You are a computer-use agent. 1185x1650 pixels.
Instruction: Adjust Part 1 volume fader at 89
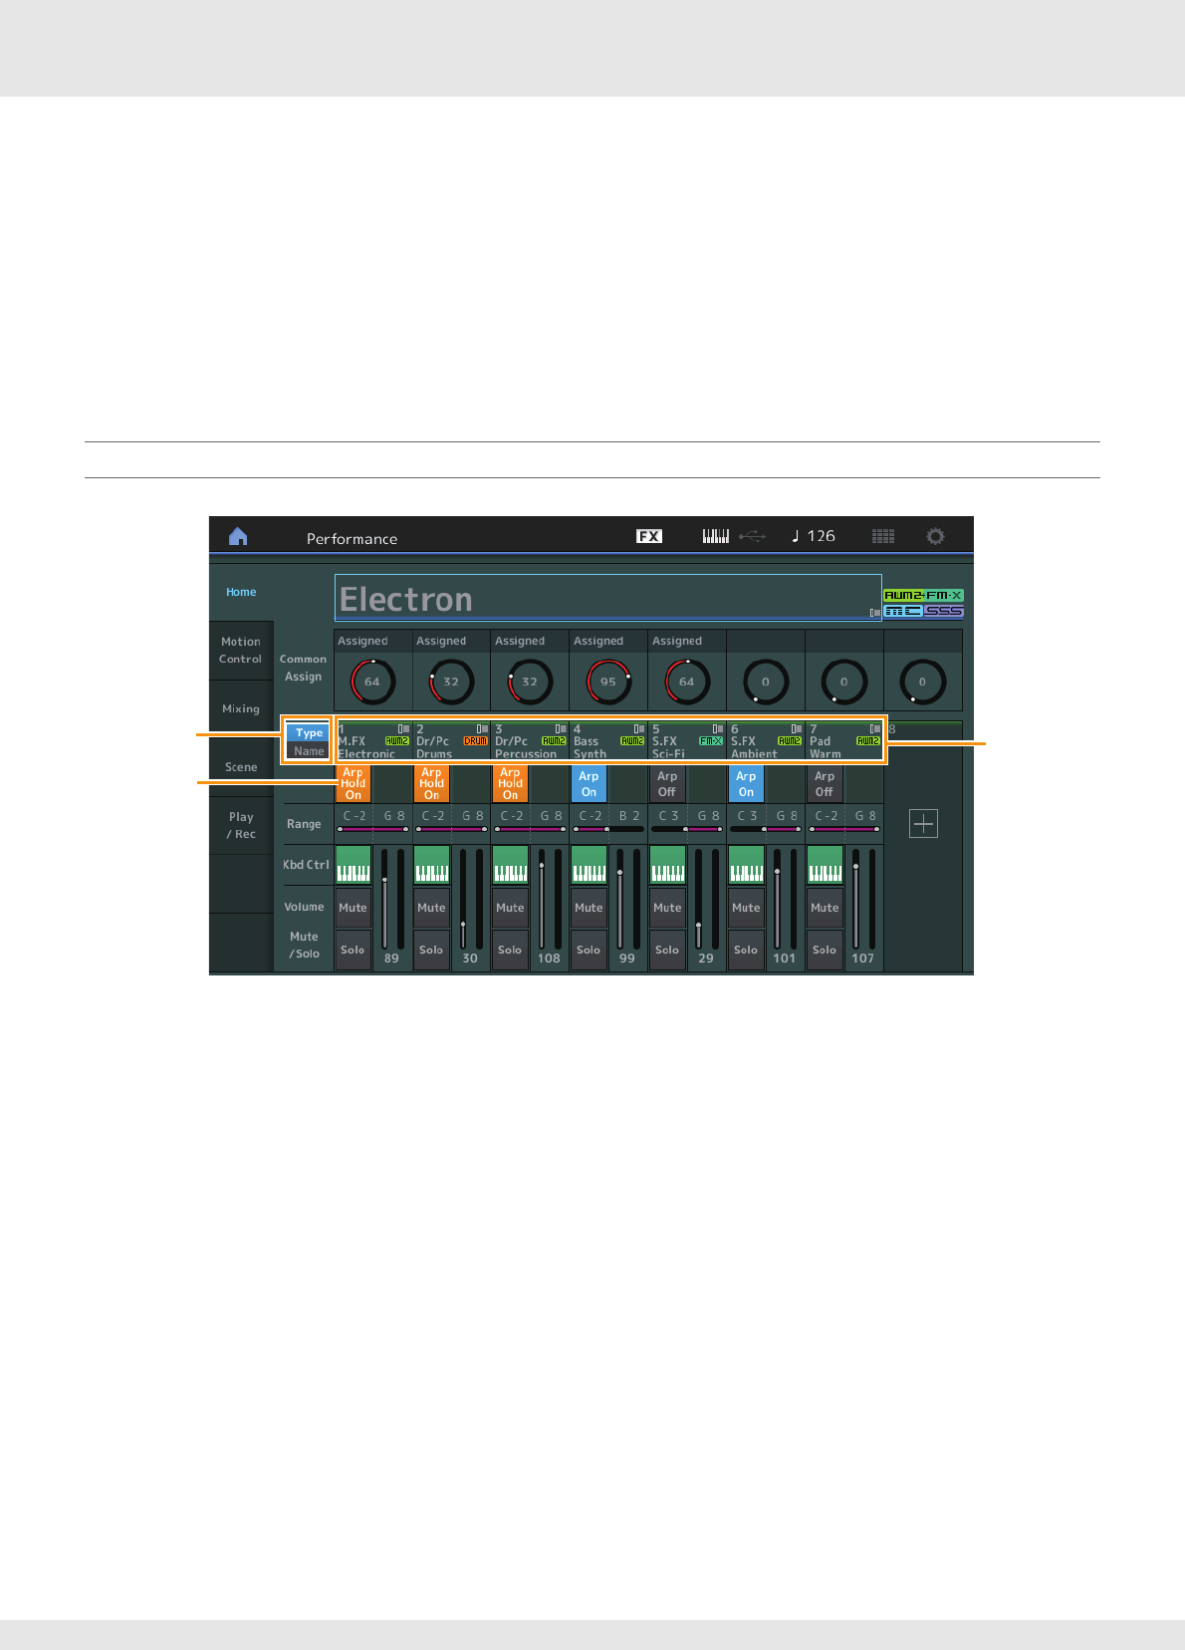click(x=384, y=899)
